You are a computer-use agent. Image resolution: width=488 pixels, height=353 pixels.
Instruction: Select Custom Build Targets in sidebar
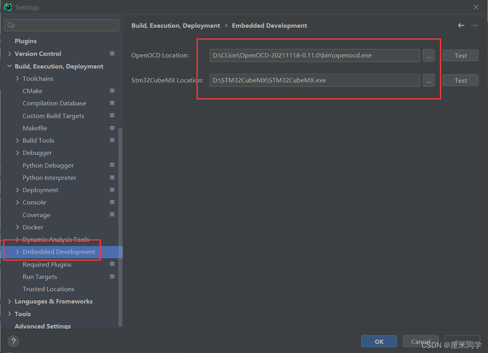click(53, 116)
